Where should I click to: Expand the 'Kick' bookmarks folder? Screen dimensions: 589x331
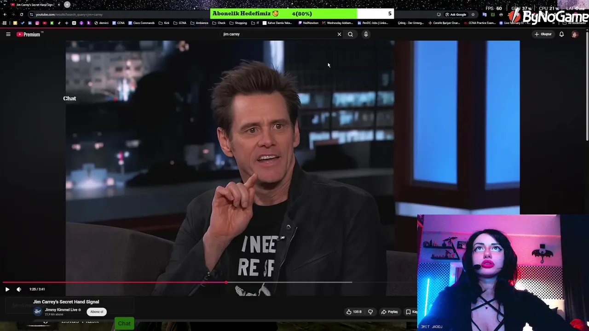(164, 23)
